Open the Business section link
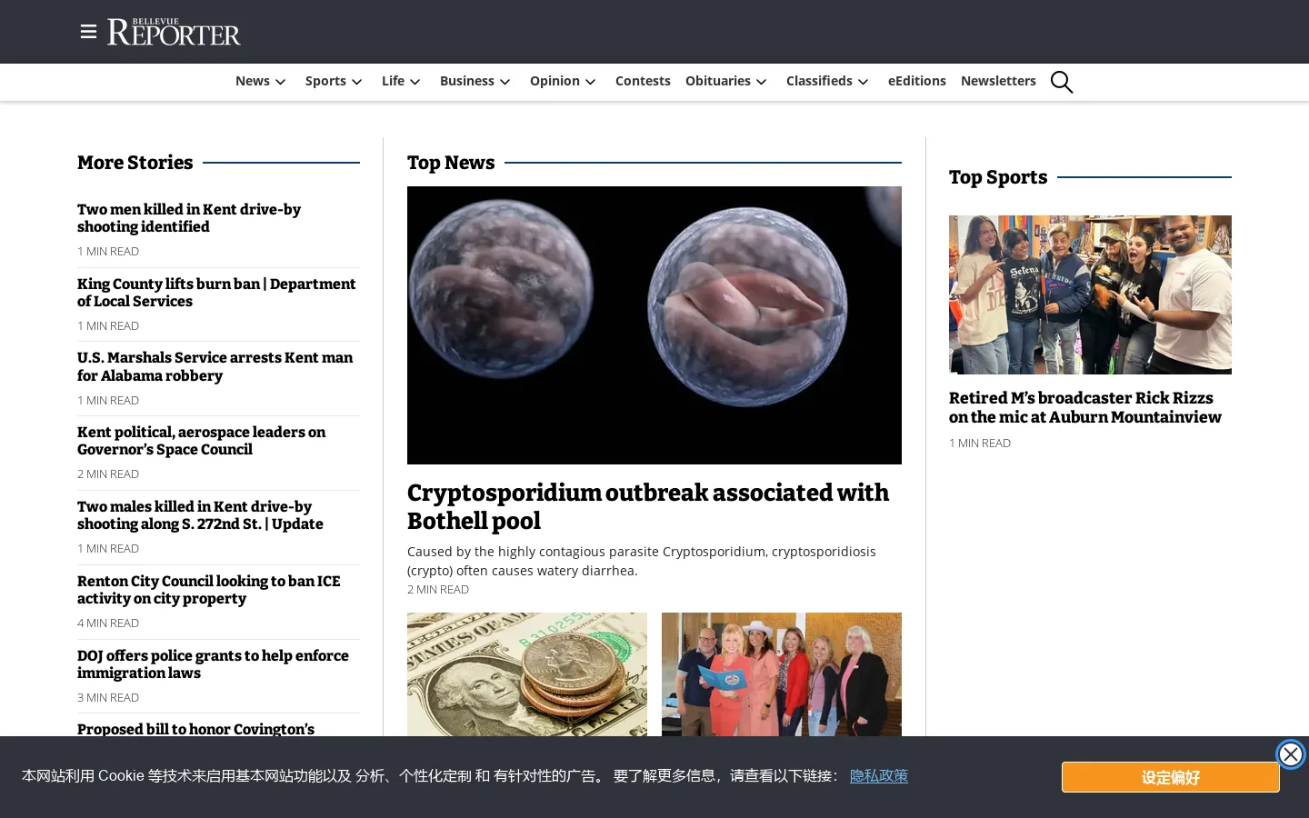This screenshot has width=1309, height=818. (x=467, y=81)
